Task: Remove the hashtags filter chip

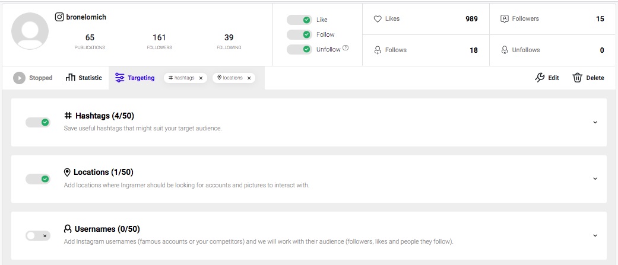Action: pos(201,78)
